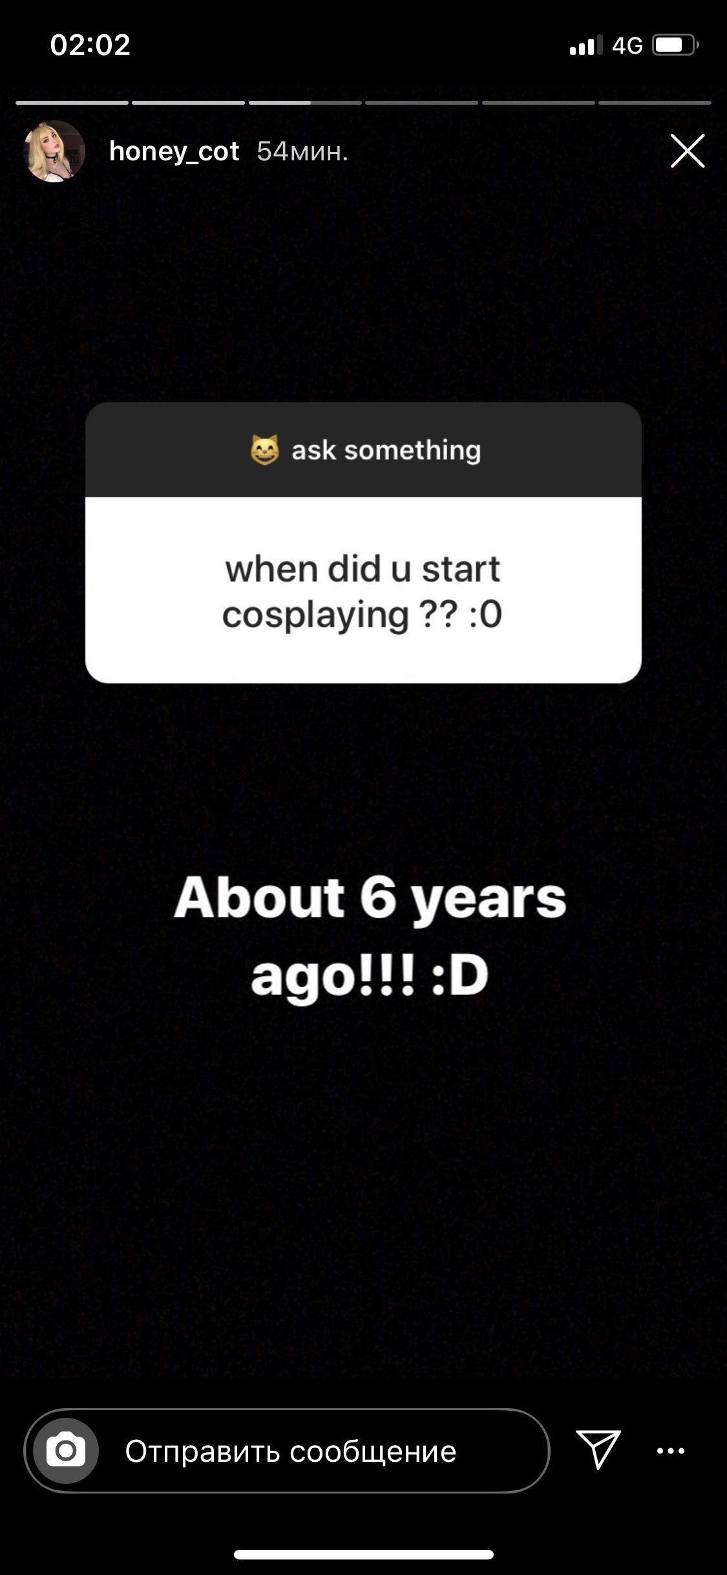Jump to the fourth story progress segment
727x1575 pixels.
pos(421,102)
